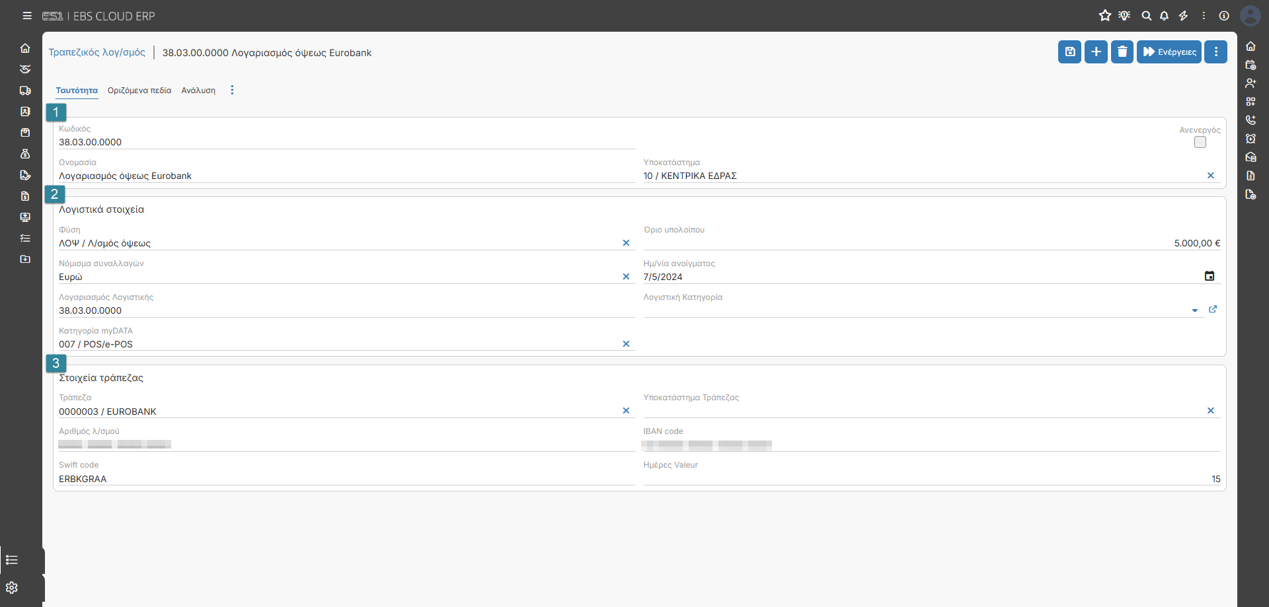This screenshot has width=1269, height=607.
Task: Open the document signing icon in sidebar
Action: pyautogui.click(x=25, y=175)
